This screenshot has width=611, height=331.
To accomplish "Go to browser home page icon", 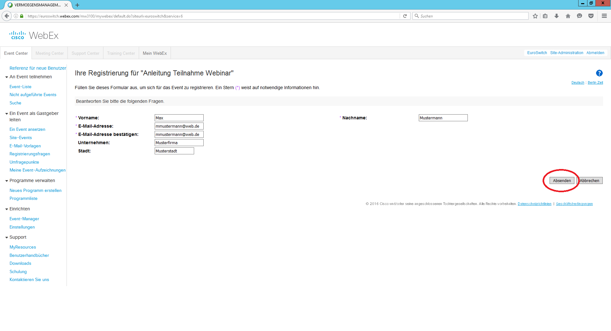I will [568, 16].
